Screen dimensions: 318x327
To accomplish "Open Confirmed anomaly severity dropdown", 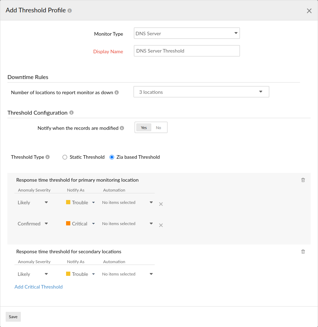I will point(33,224).
